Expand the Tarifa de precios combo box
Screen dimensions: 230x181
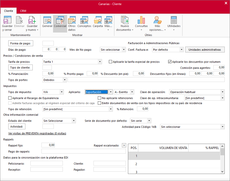click(100, 62)
